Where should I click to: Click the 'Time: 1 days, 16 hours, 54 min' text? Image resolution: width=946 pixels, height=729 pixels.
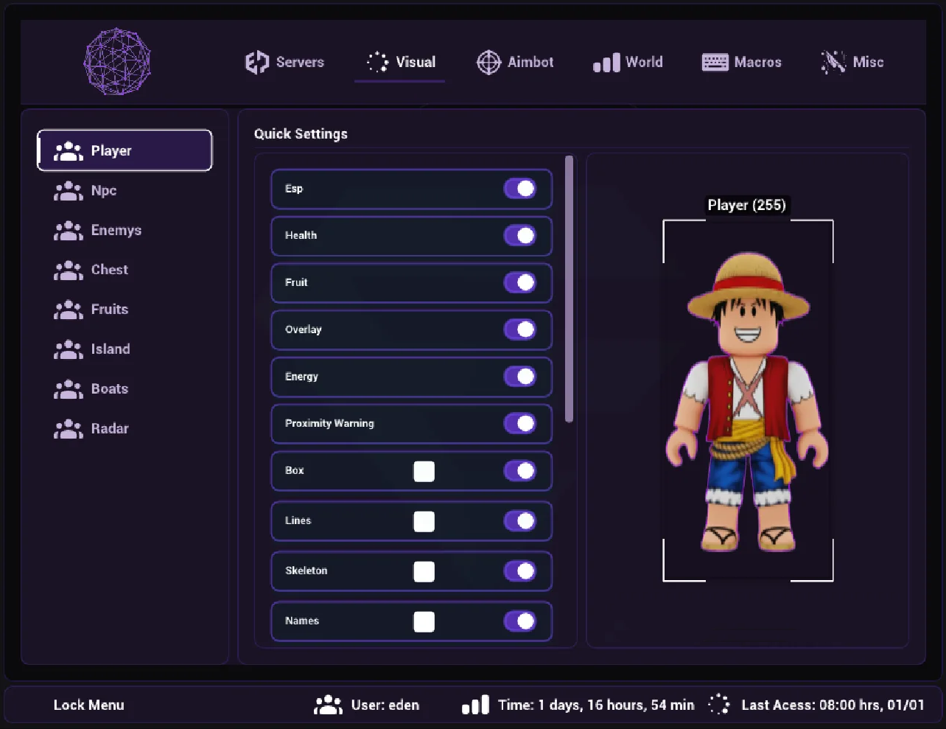[x=596, y=705]
